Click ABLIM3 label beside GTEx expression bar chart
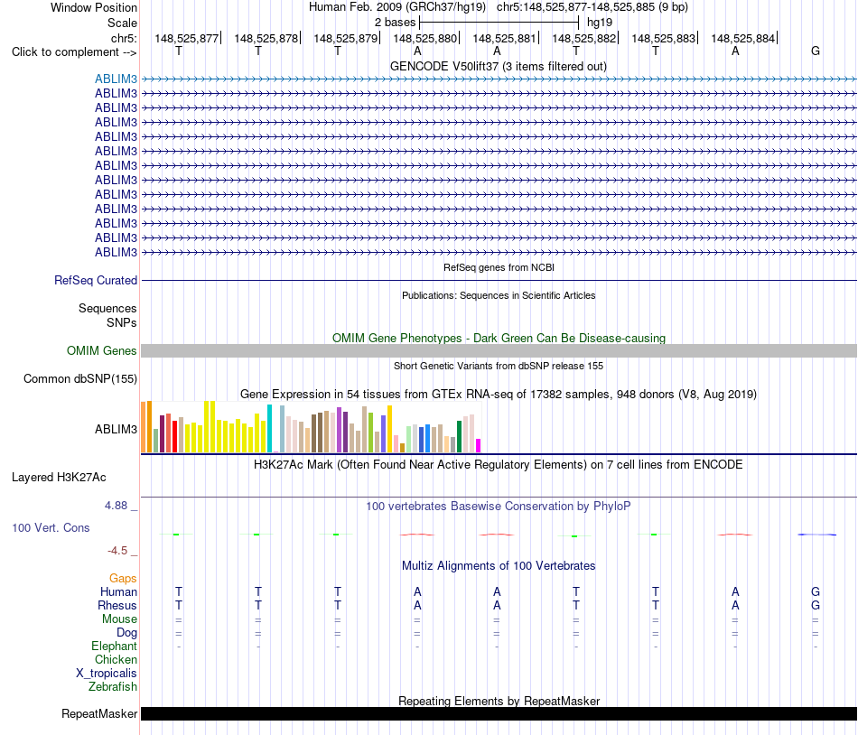The image size is (858, 735). (116, 429)
